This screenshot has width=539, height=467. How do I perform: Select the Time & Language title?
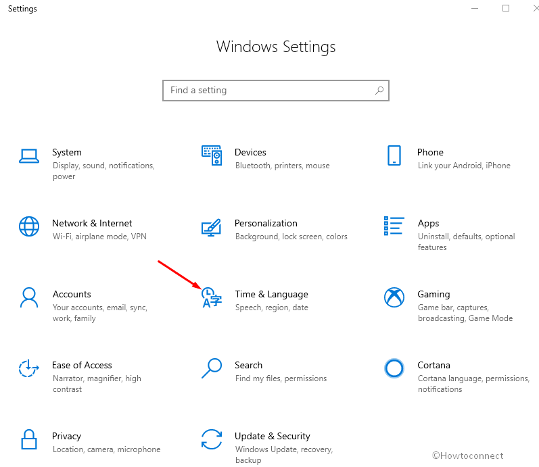tap(272, 295)
